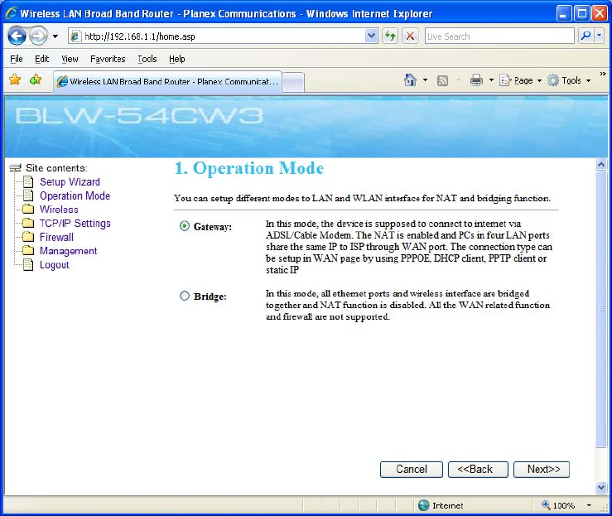Click the Logout link
Screen dimensions: 612x516
pos(55,265)
